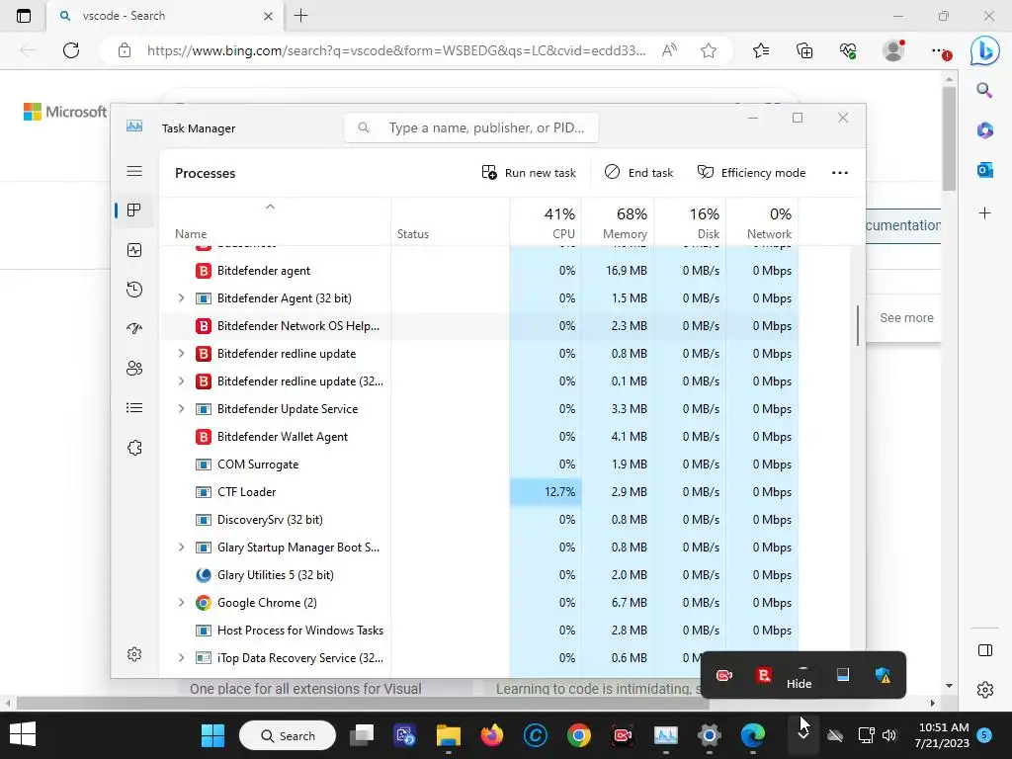This screenshot has height=759, width=1012.
Task: Sort processes by CPU column header
Action: point(546,222)
